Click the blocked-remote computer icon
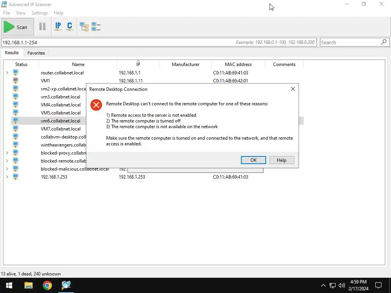The width and height of the screenshot is (391, 293). 16,161
